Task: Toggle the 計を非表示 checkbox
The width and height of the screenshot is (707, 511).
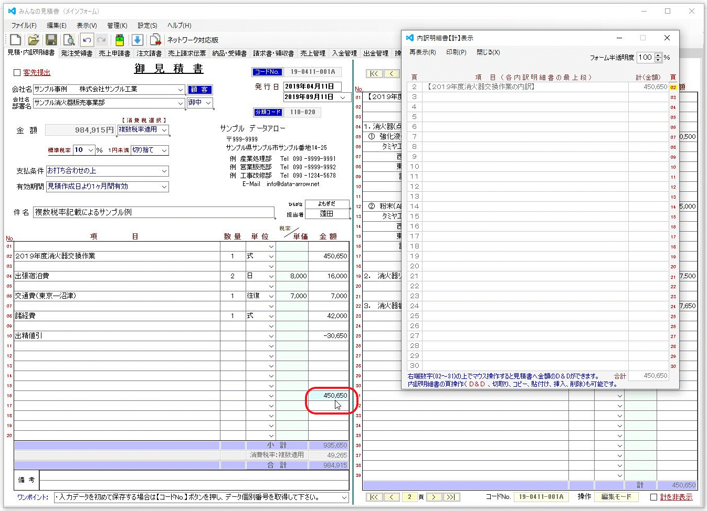Action: coord(653,497)
